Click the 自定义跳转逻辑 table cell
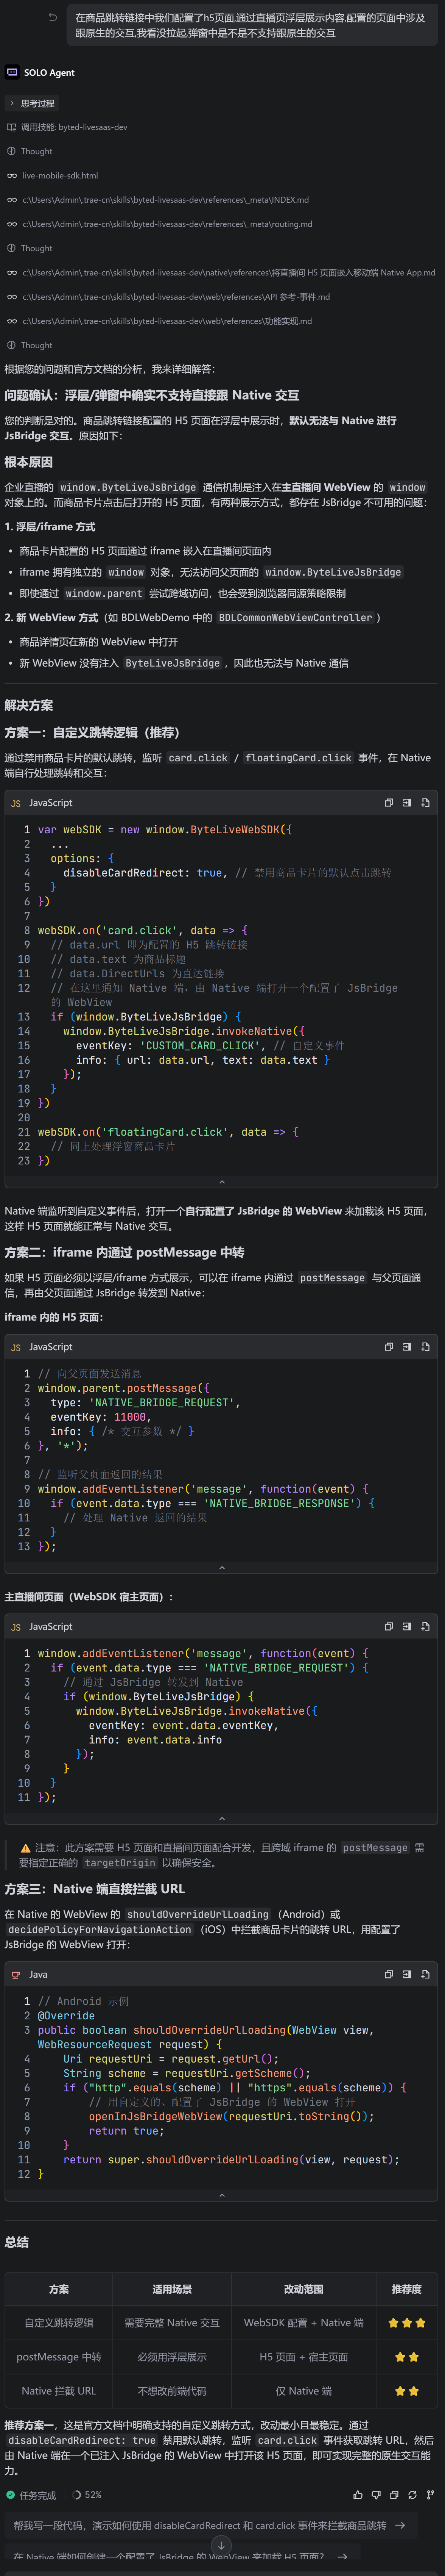Viewport: 445px width, 2576px height. (59, 2323)
